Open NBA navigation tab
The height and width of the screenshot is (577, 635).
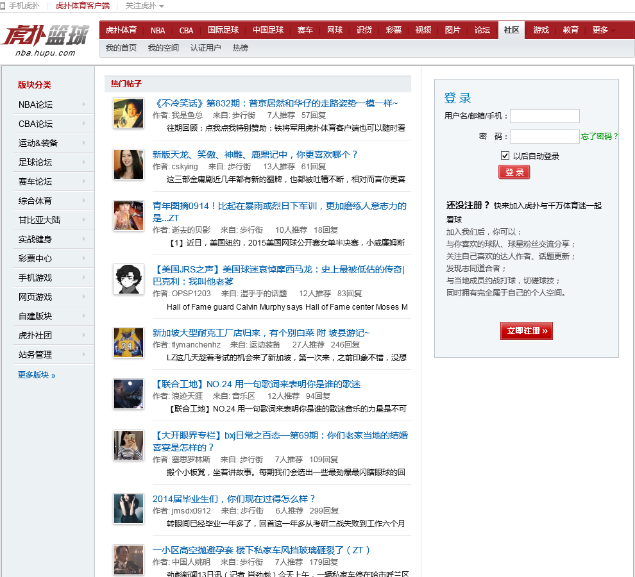(158, 30)
